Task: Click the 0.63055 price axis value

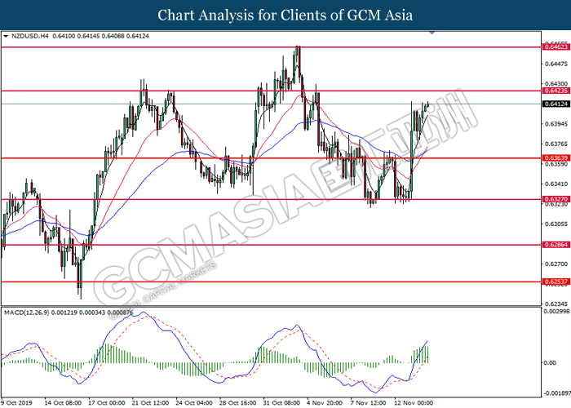Action: [x=556, y=224]
